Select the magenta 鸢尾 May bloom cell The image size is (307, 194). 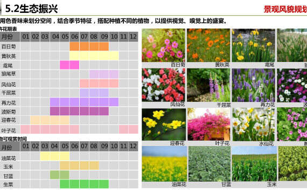(x=65, y=65)
